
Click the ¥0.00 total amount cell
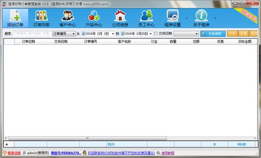241,145
